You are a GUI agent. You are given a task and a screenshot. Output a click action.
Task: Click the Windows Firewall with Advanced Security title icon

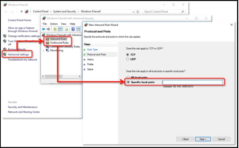44,18
